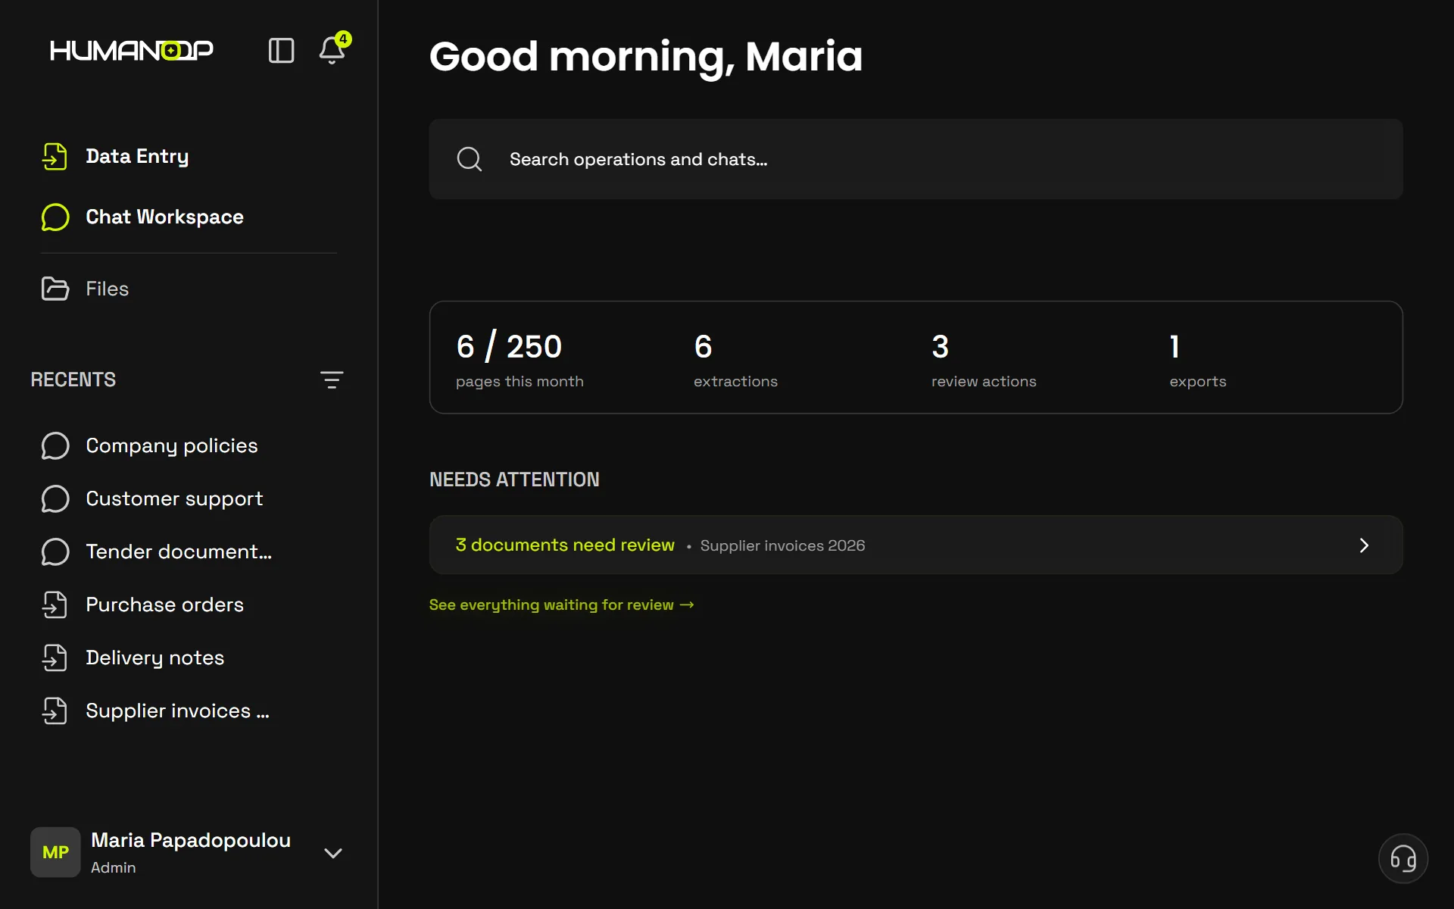
Task: Click the 6 / 250 pages this month stat
Action: point(520,359)
